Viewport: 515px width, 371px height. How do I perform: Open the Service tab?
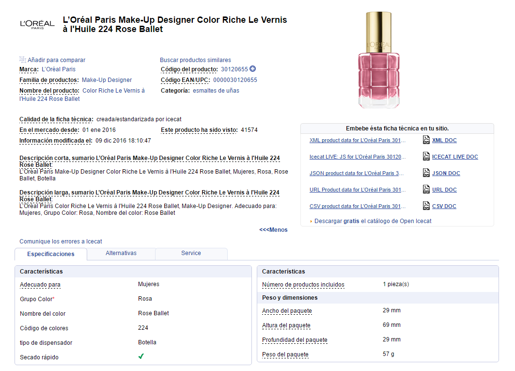(191, 253)
